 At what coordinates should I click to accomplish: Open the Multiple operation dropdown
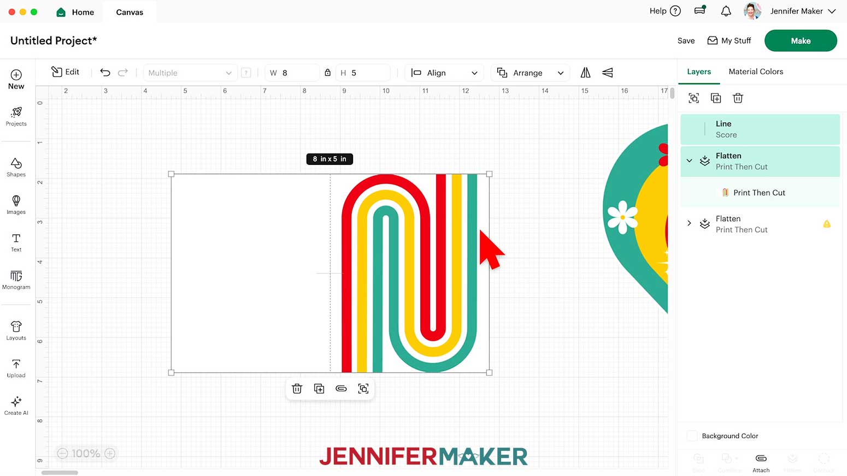pos(190,73)
